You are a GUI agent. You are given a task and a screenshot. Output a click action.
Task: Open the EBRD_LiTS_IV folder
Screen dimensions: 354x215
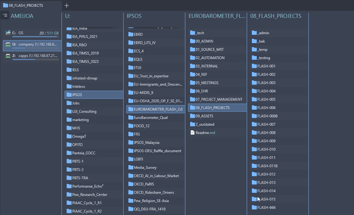(x=156, y=43)
